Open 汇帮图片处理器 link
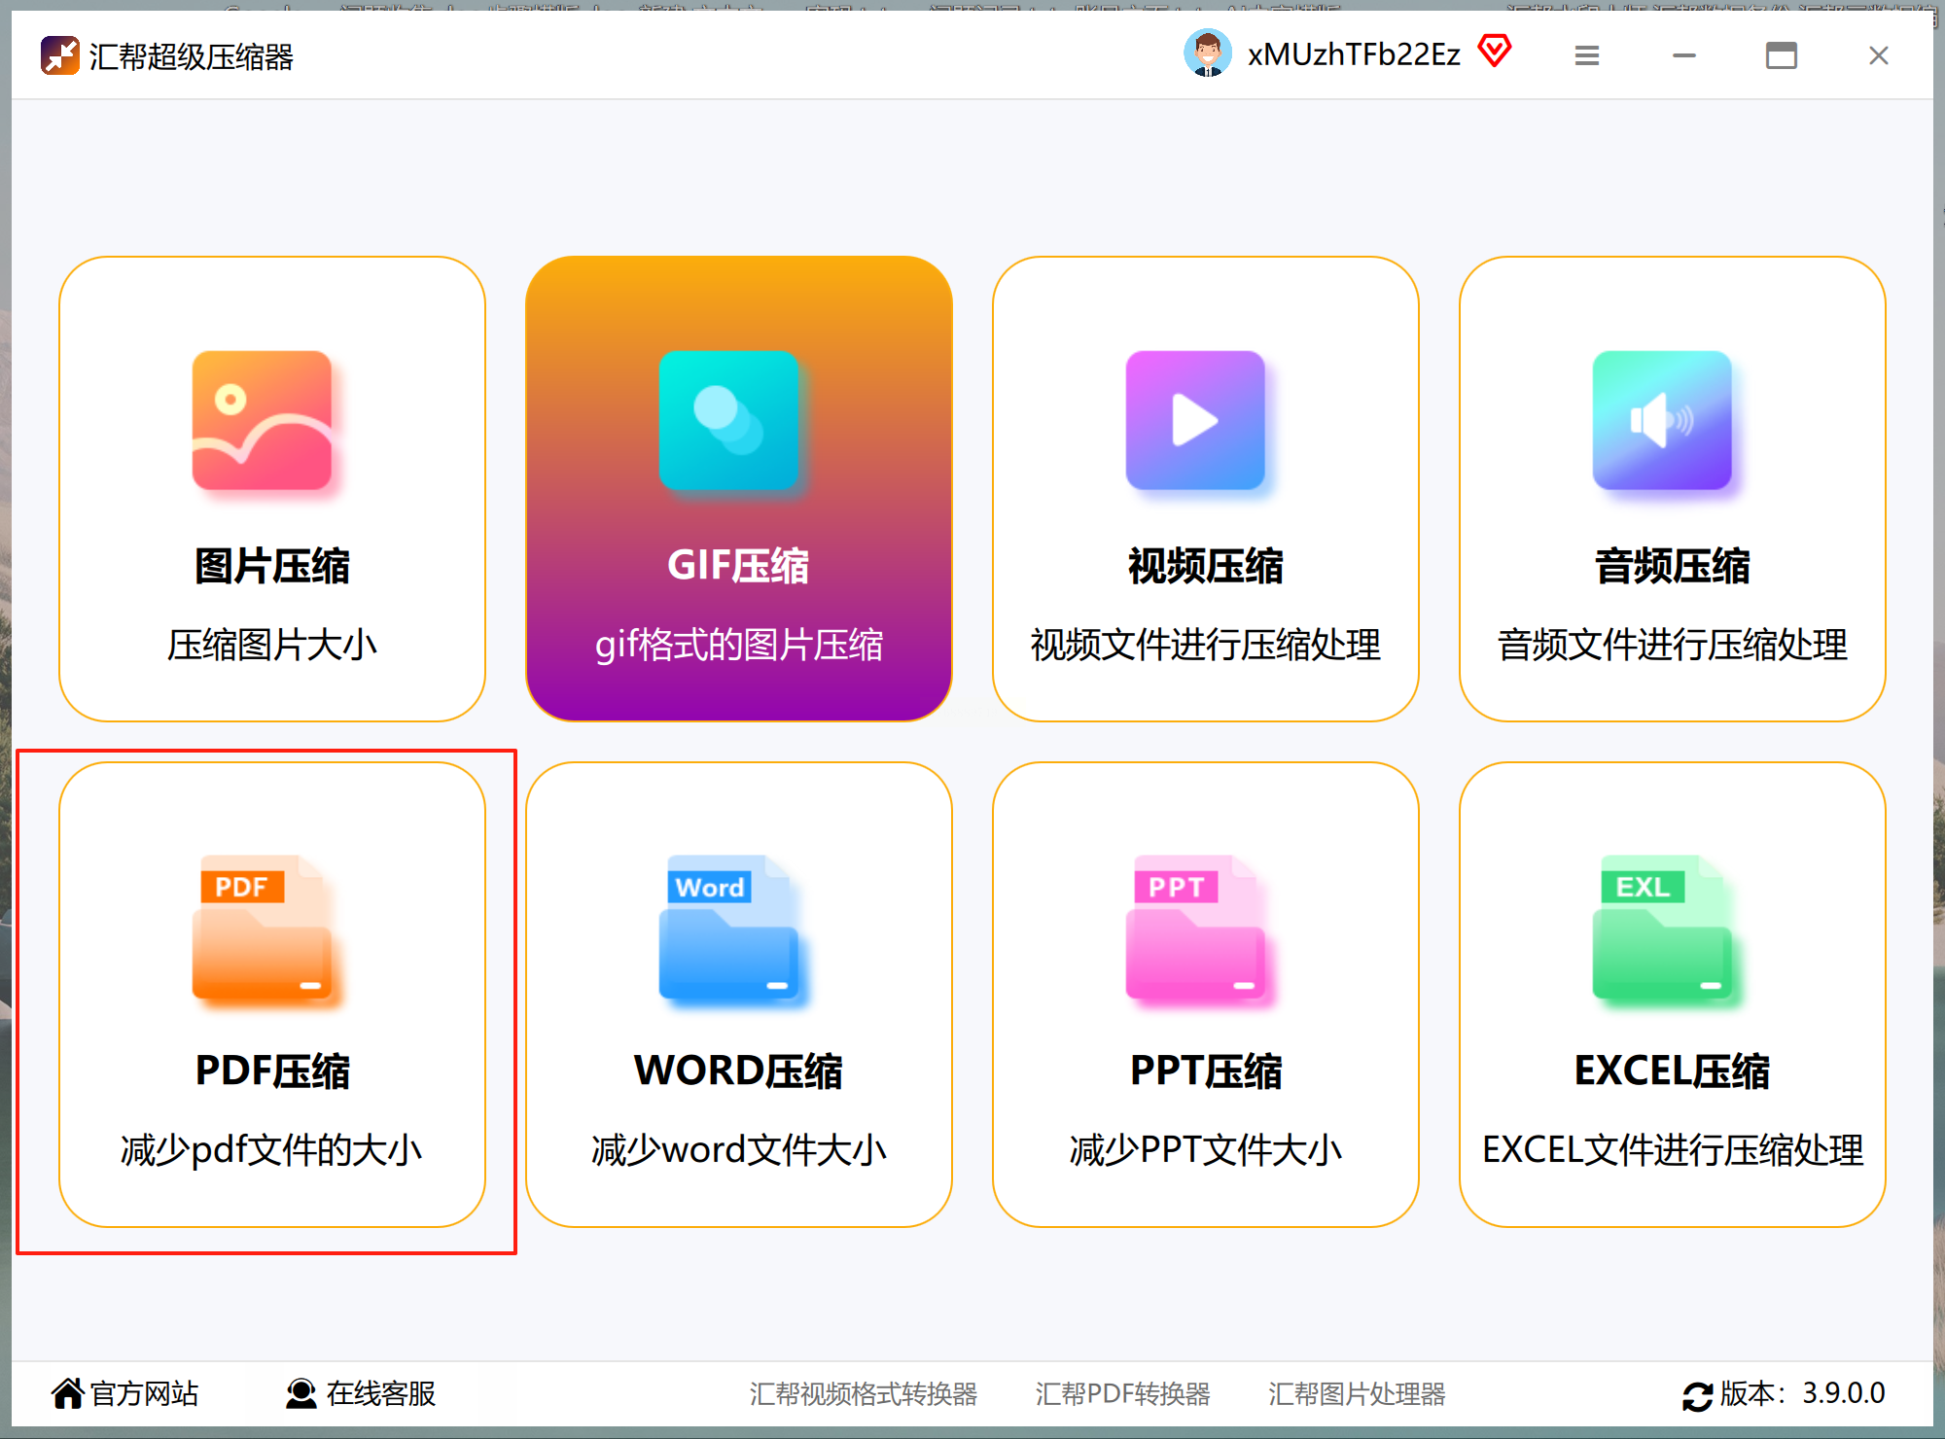 click(x=1357, y=1394)
